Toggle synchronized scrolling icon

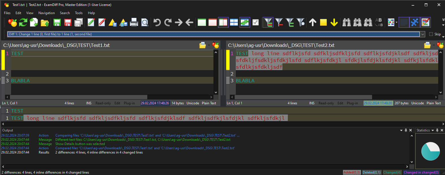245,22
